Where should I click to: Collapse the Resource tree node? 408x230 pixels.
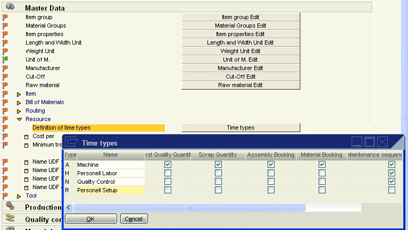[19, 120]
